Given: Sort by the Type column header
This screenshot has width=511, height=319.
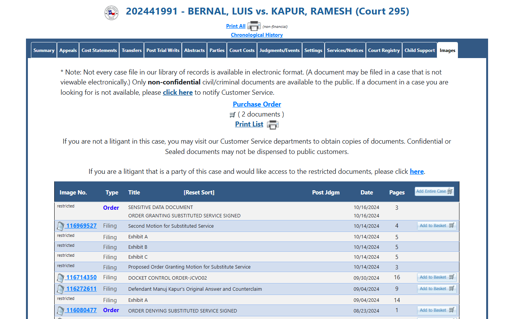Looking at the screenshot, I should pyautogui.click(x=112, y=193).
